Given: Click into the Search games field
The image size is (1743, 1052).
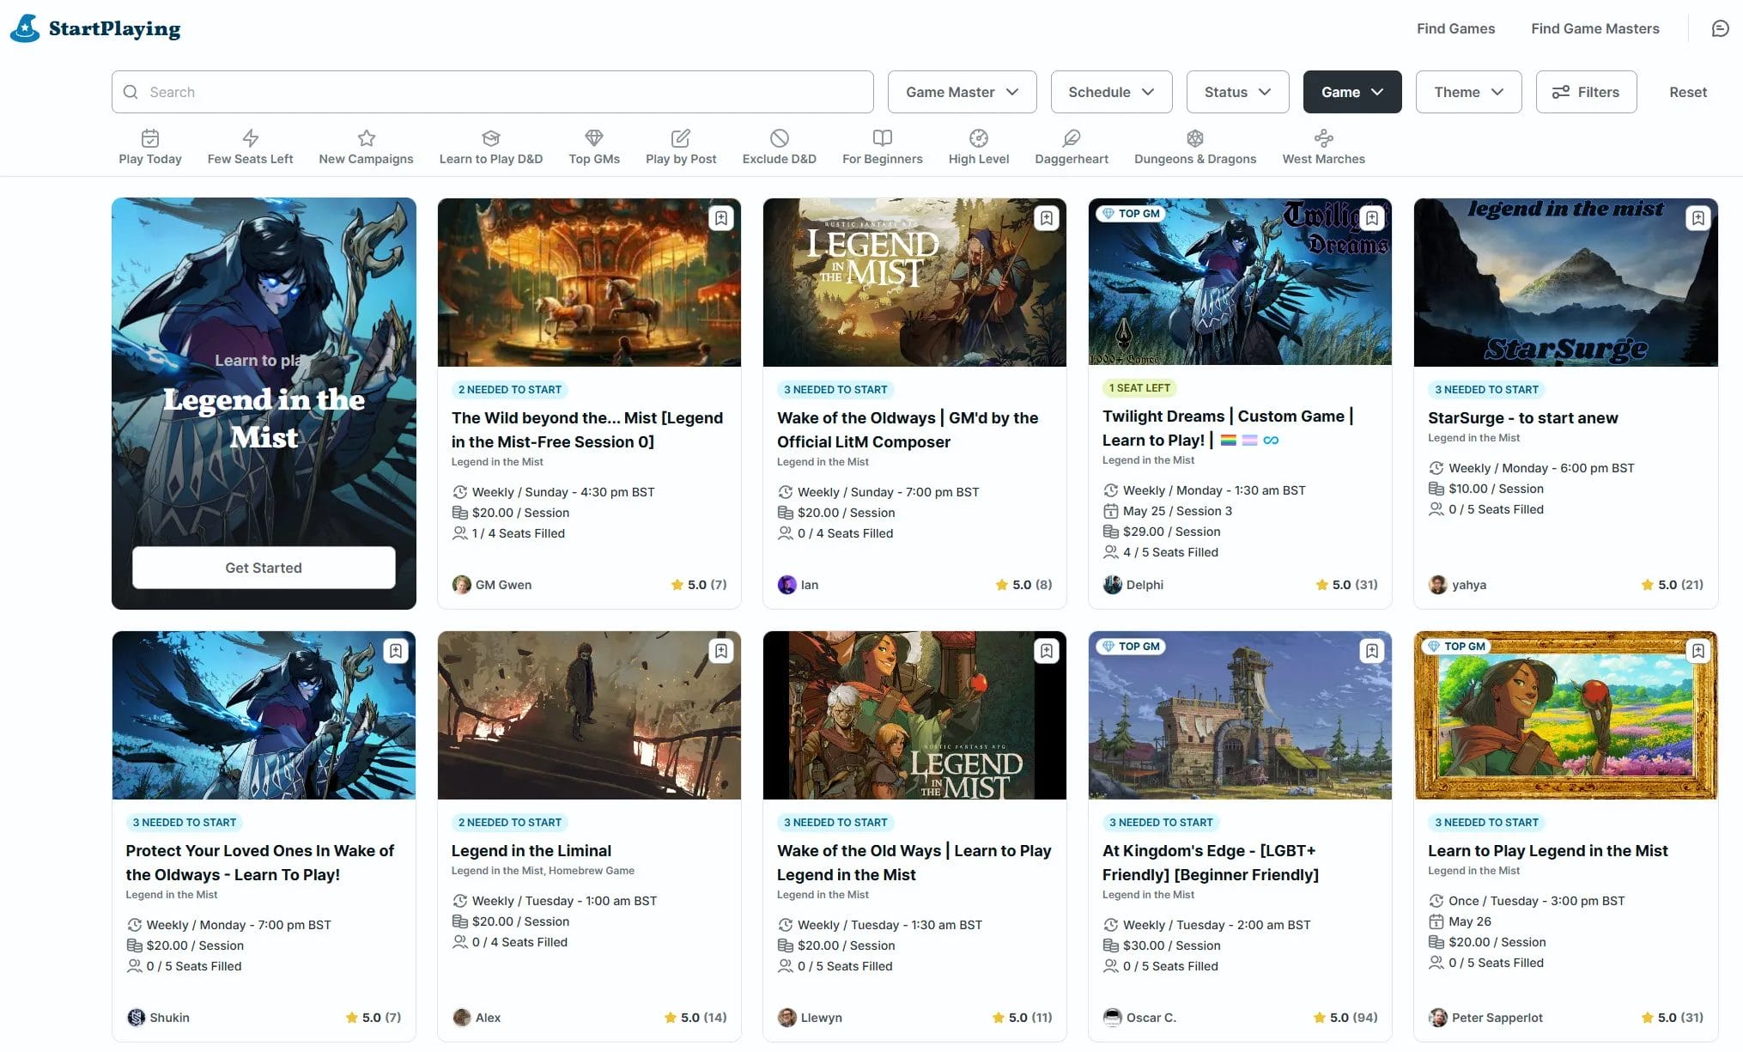Looking at the screenshot, I should coord(492,92).
